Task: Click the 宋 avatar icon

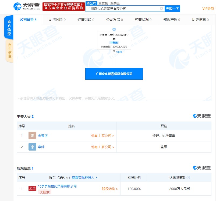Action: (32, 136)
